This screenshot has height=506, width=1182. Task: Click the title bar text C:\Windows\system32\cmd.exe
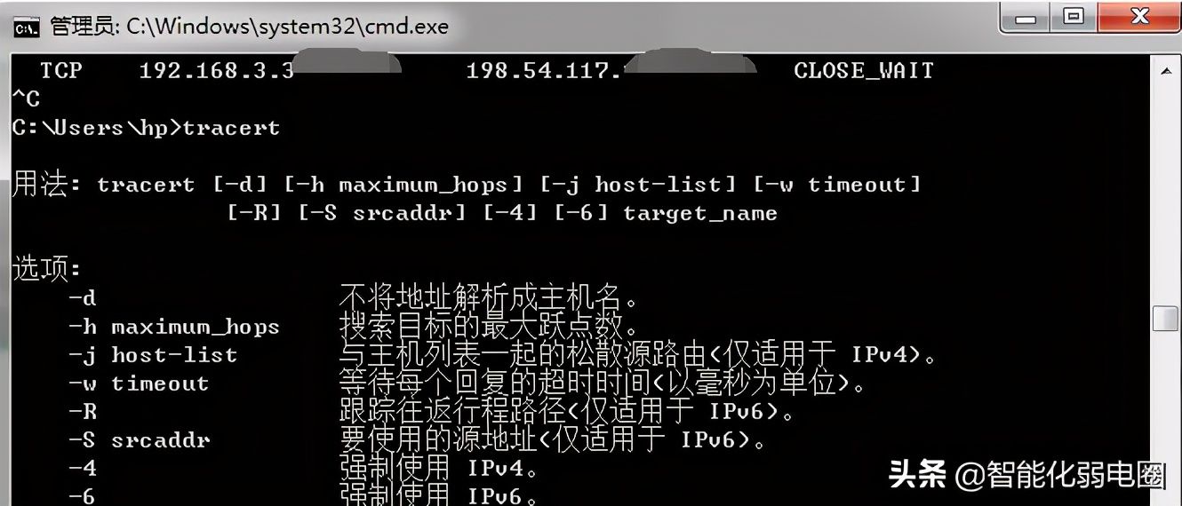[x=287, y=27]
